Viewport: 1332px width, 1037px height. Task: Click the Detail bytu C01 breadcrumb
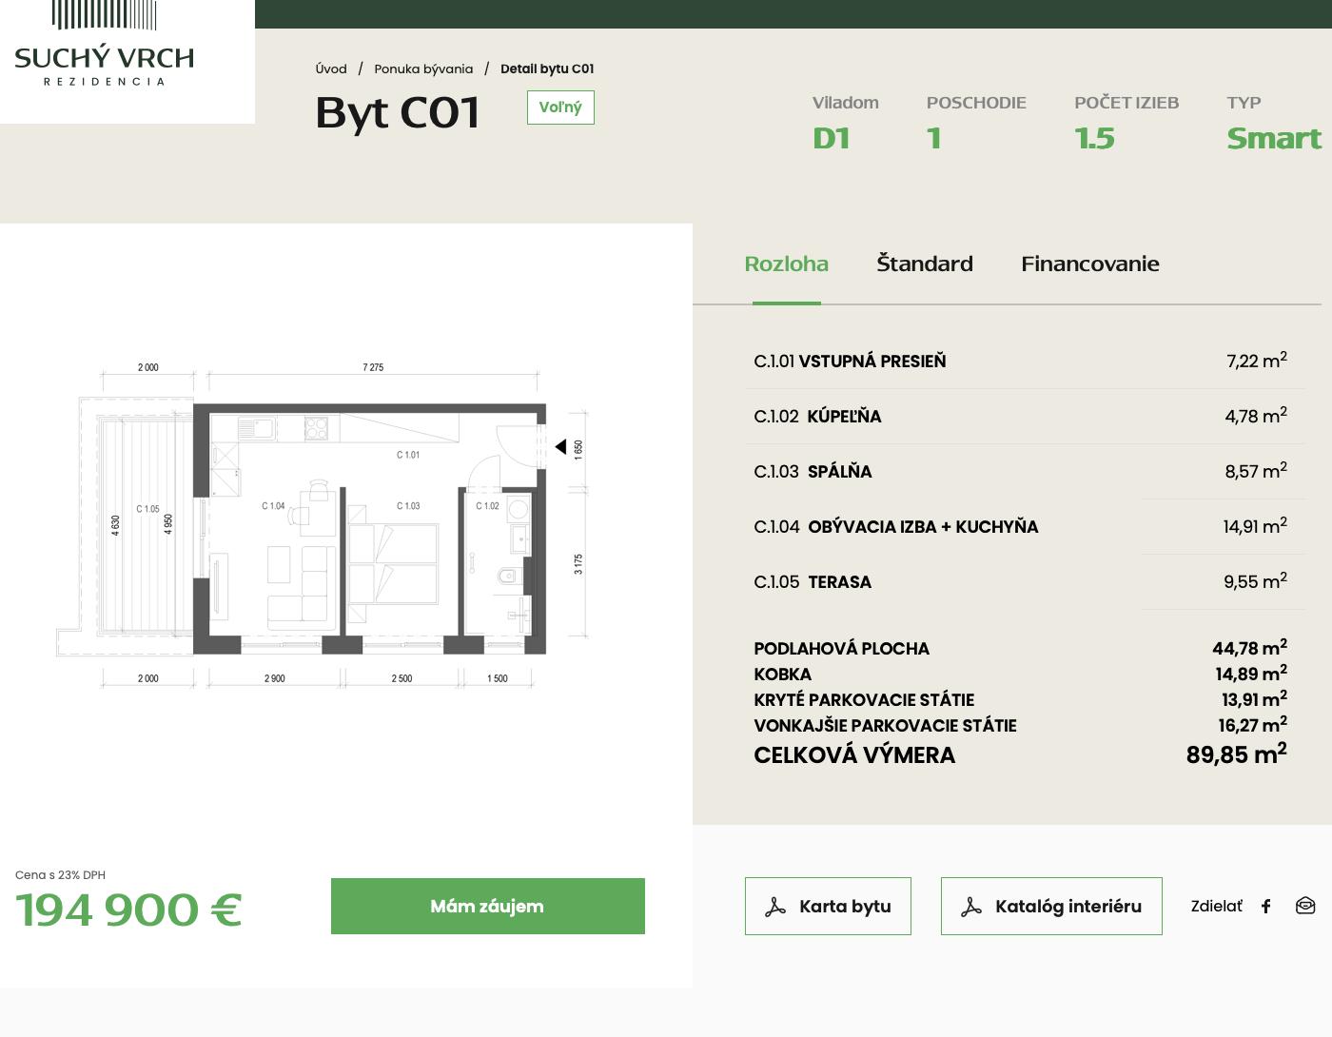point(547,68)
